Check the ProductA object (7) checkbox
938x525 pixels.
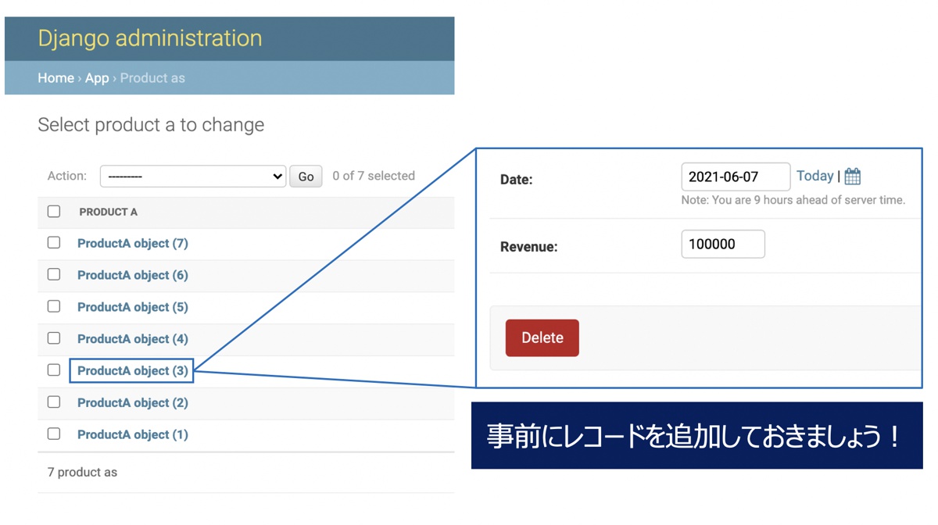54,243
